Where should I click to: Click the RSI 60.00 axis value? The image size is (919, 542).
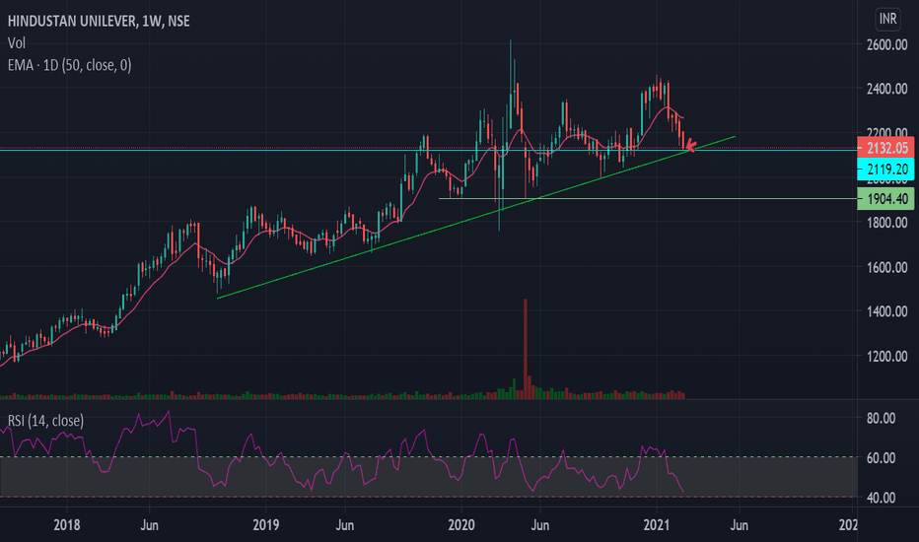pyautogui.click(x=881, y=457)
